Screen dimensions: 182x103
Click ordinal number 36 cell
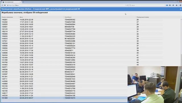[138, 44]
